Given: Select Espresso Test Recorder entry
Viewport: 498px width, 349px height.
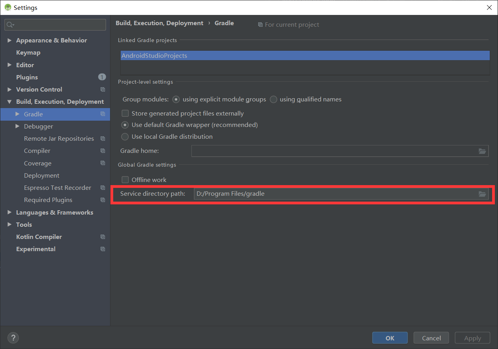Looking at the screenshot, I should 57,188.
